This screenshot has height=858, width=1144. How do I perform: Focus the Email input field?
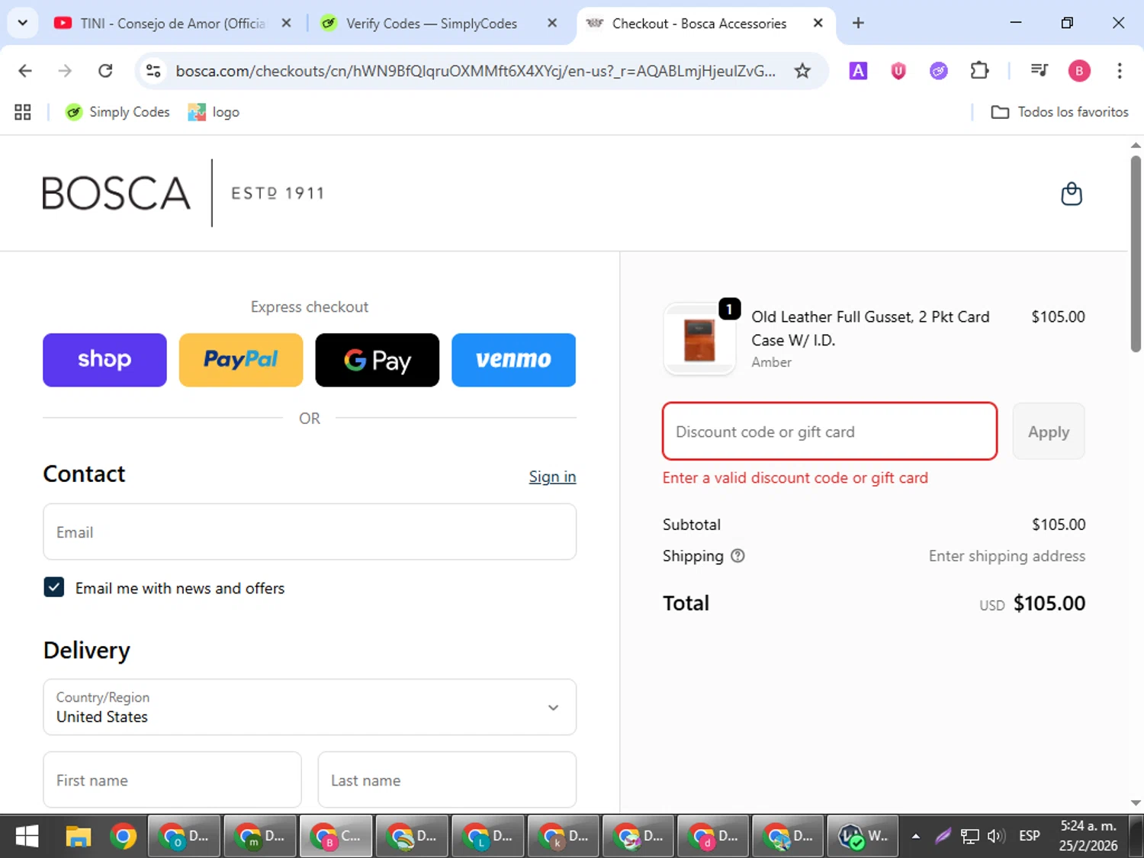pyautogui.click(x=310, y=532)
